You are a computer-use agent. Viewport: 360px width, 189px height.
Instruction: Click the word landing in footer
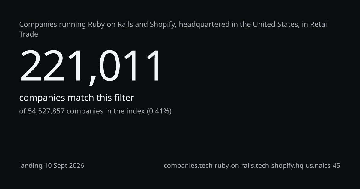tap(31, 166)
